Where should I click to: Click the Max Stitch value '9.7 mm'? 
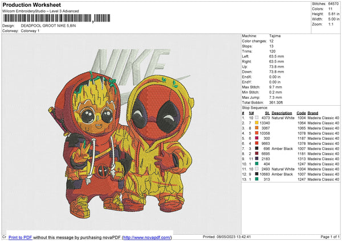point(275,87)
